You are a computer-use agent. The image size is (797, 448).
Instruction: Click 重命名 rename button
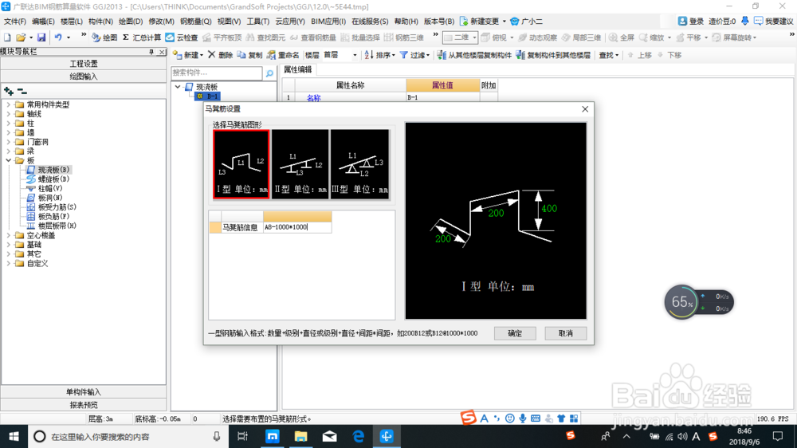click(x=283, y=55)
